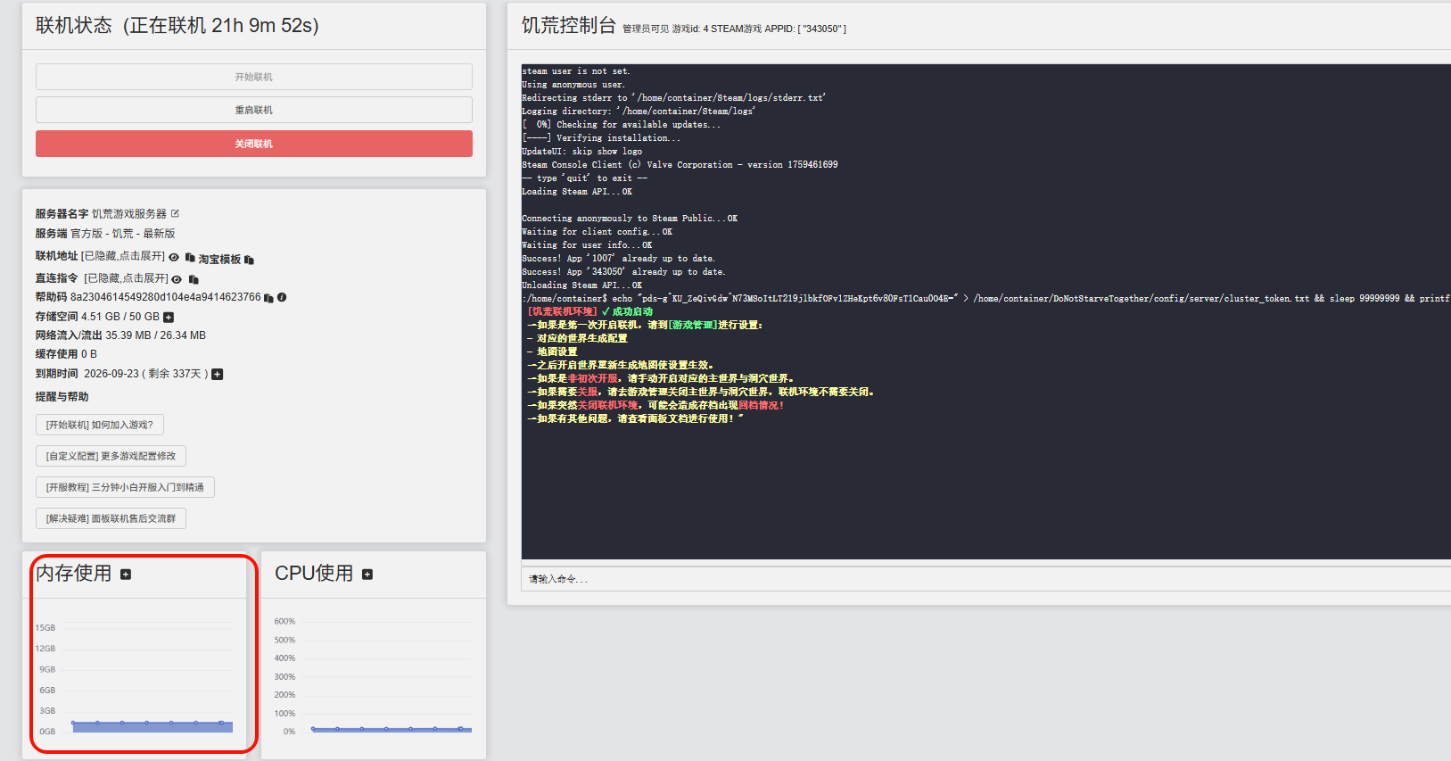Open the 三分钟小白开服入门到精通 tutorial
This screenshot has height=761, width=1451.
pyautogui.click(x=125, y=487)
